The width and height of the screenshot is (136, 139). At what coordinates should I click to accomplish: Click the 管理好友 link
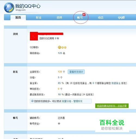point(78,101)
